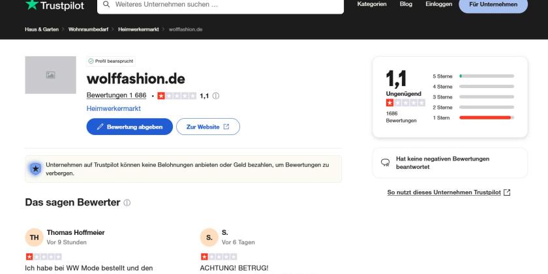Open the Kategorien menu
548x274 pixels.
pyautogui.click(x=372, y=4)
